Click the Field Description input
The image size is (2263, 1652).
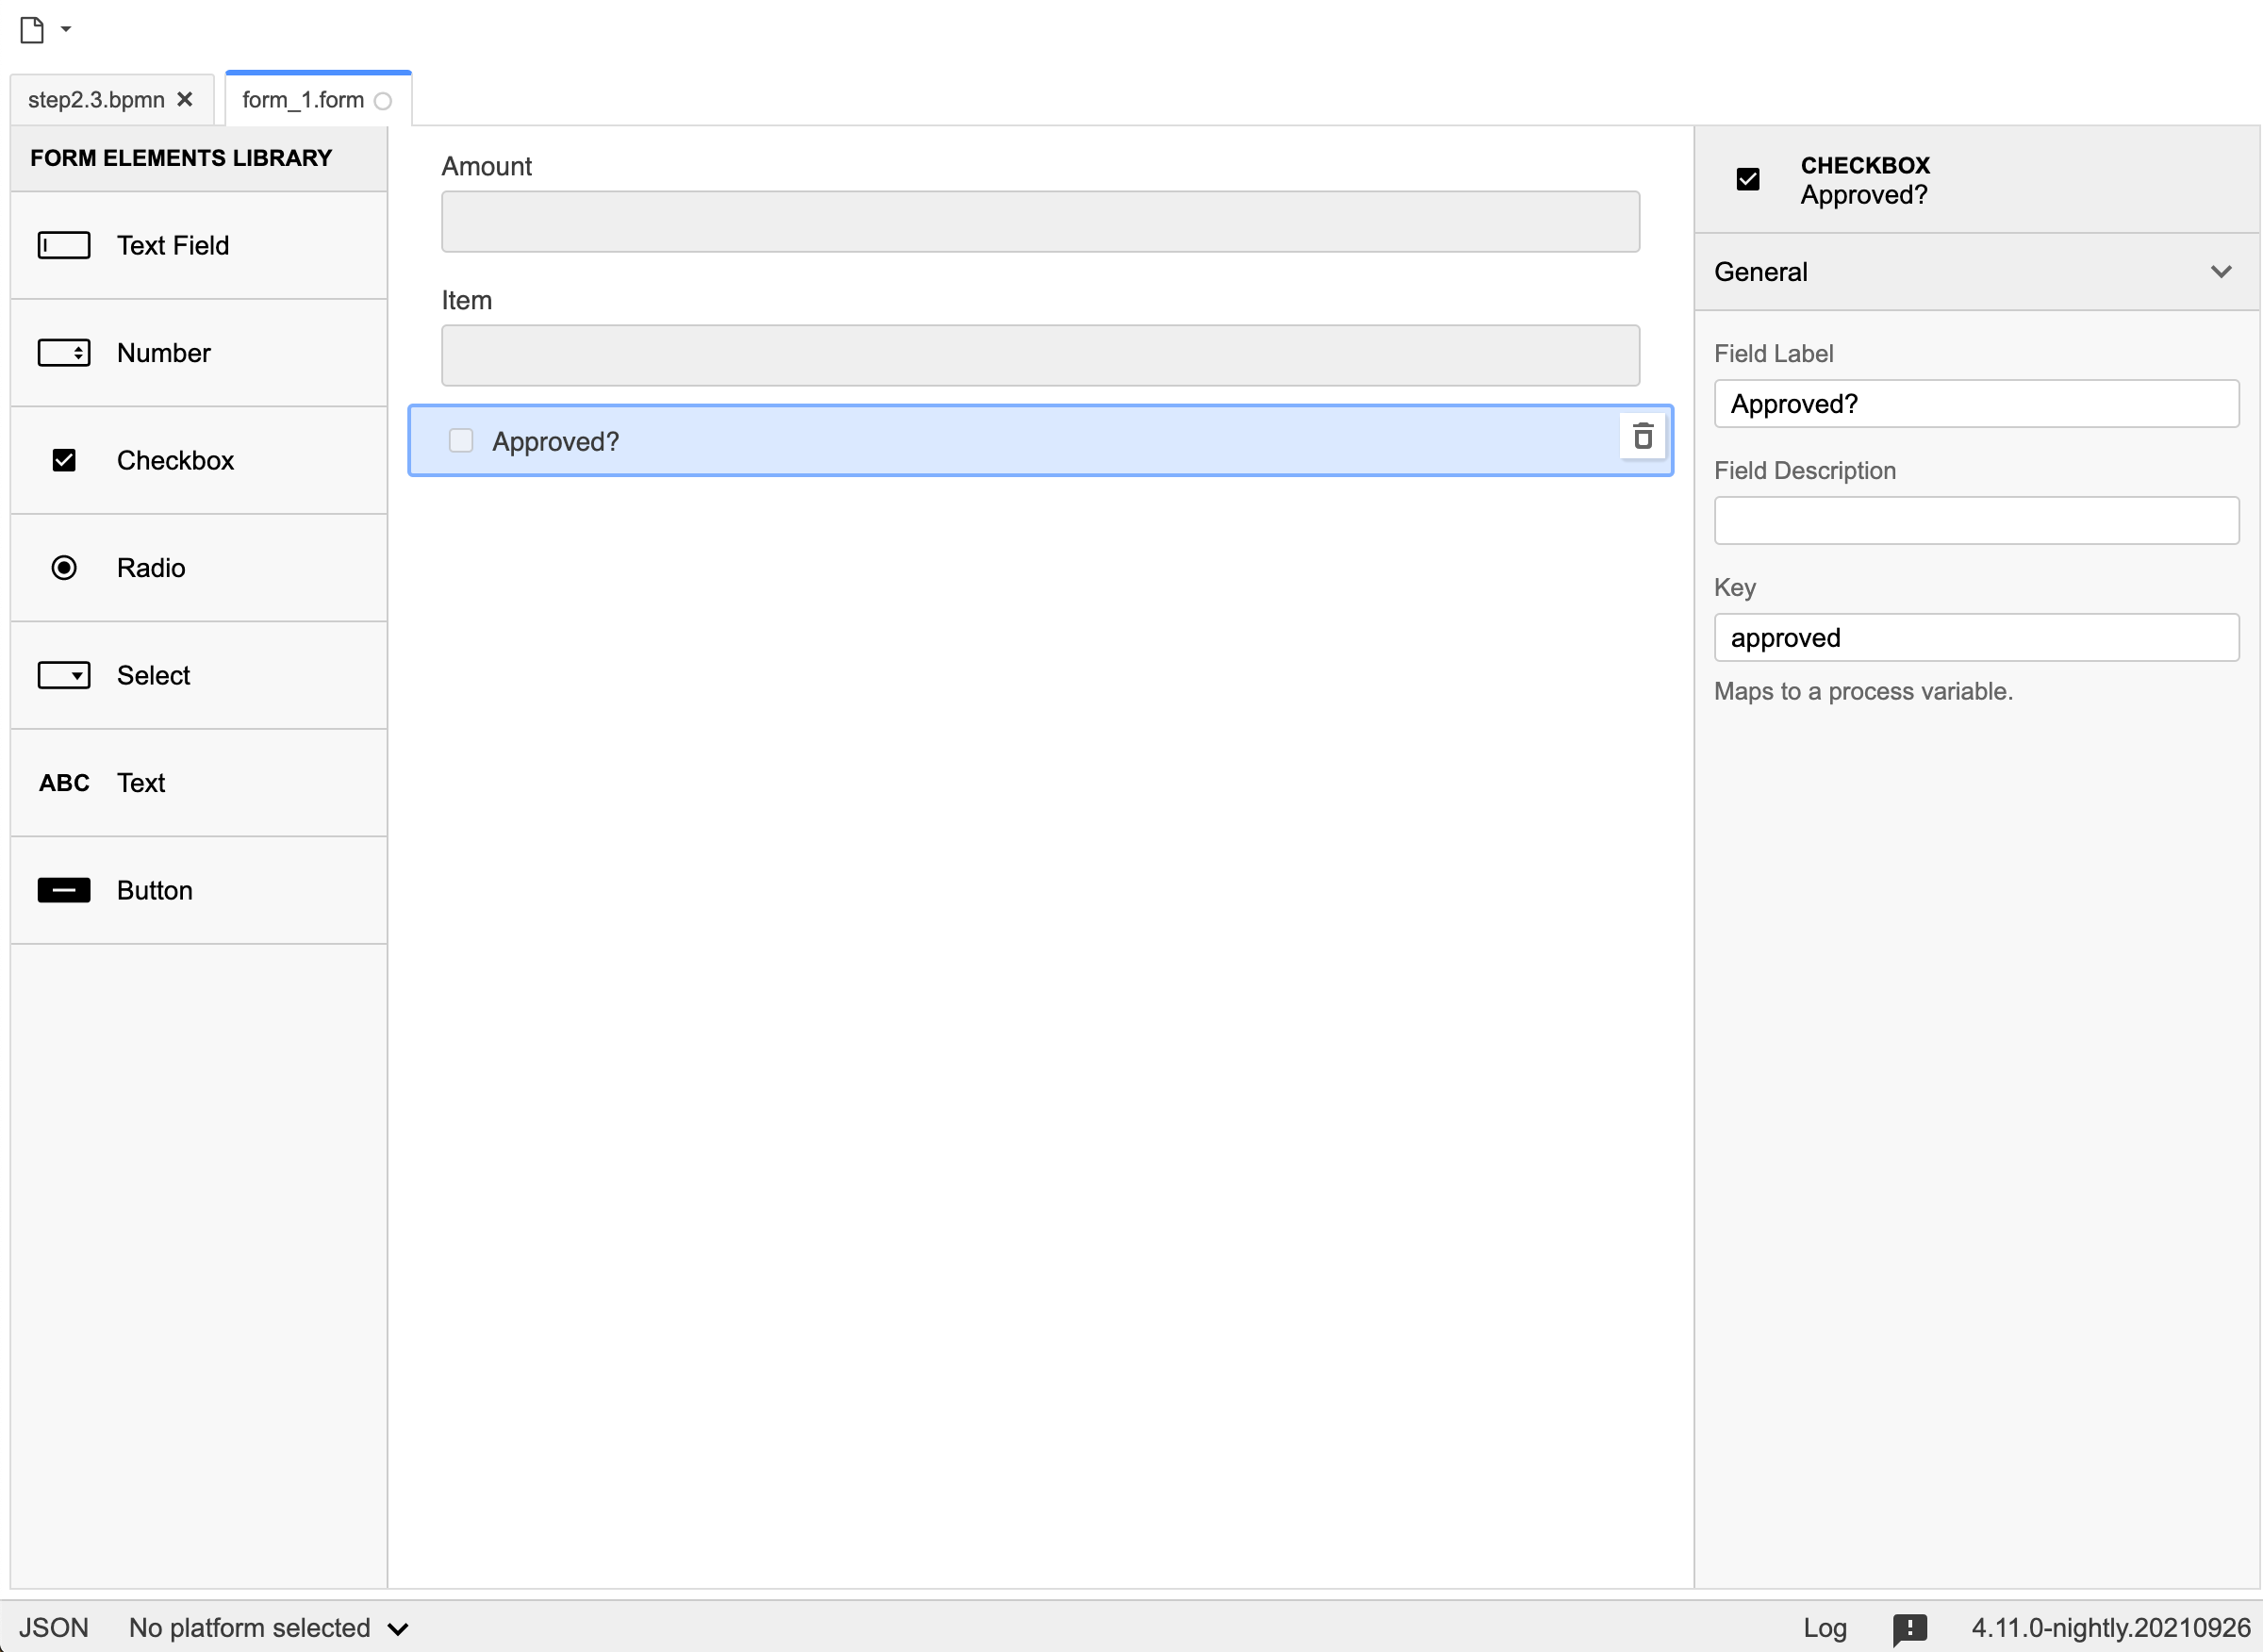click(1976, 521)
